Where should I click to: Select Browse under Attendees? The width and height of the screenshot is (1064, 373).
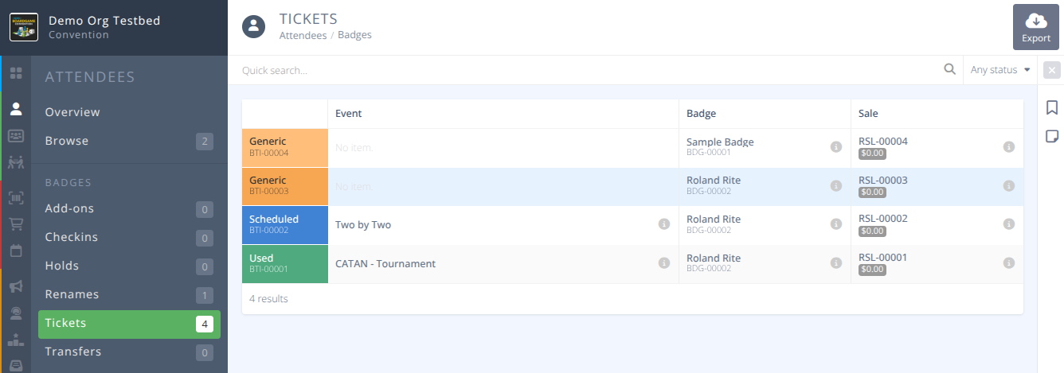(67, 141)
